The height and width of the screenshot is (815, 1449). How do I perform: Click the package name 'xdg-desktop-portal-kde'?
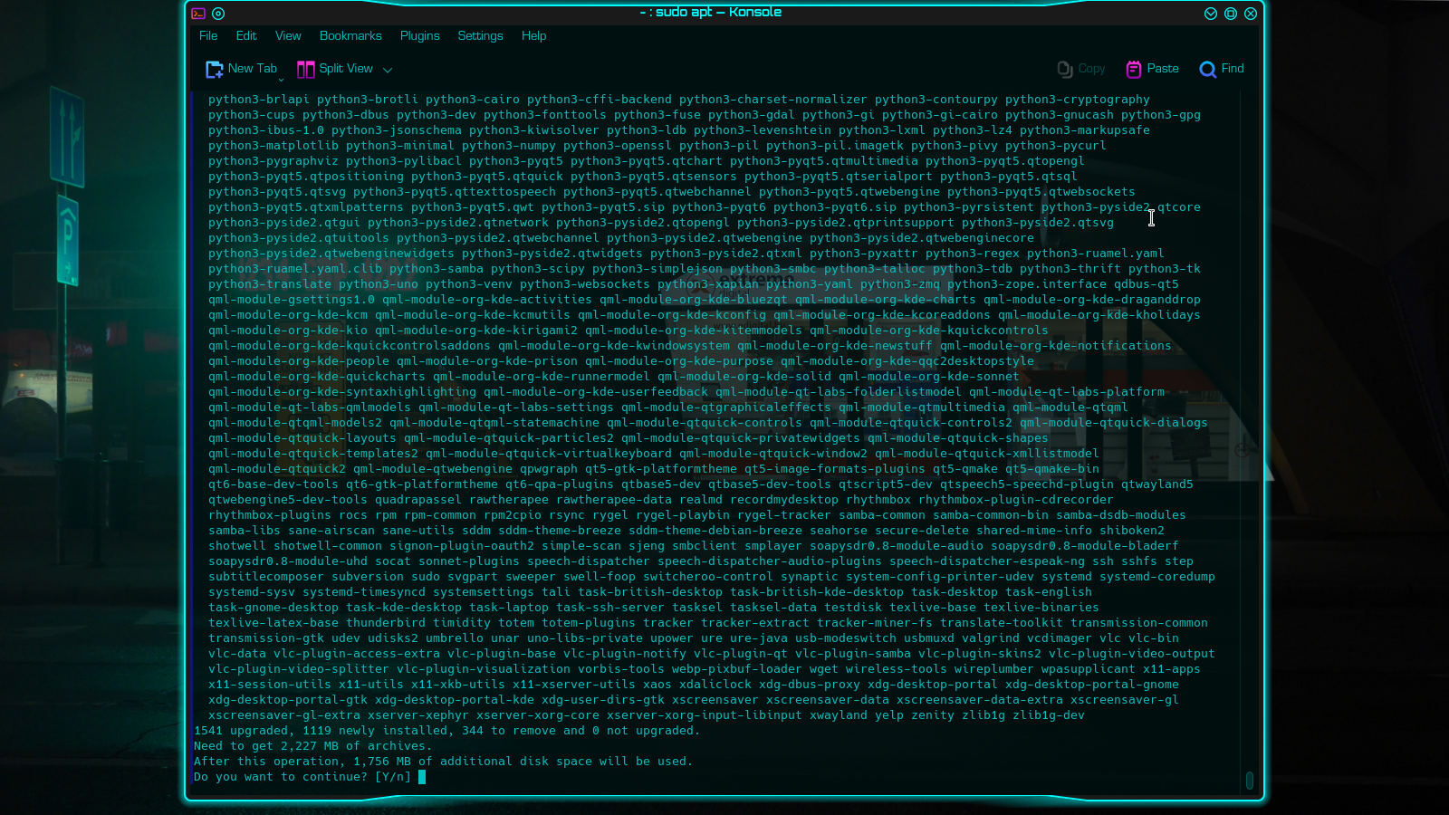pyautogui.click(x=455, y=700)
